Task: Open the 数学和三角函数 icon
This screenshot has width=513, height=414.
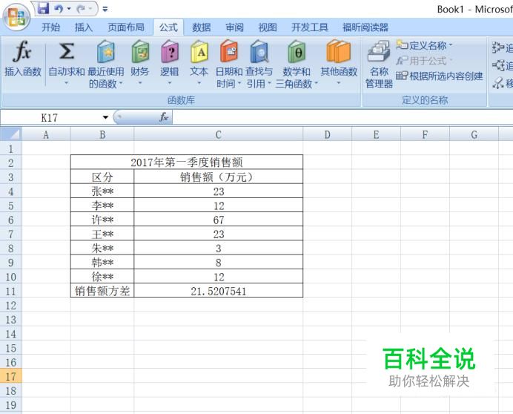Action: (x=297, y=52)
